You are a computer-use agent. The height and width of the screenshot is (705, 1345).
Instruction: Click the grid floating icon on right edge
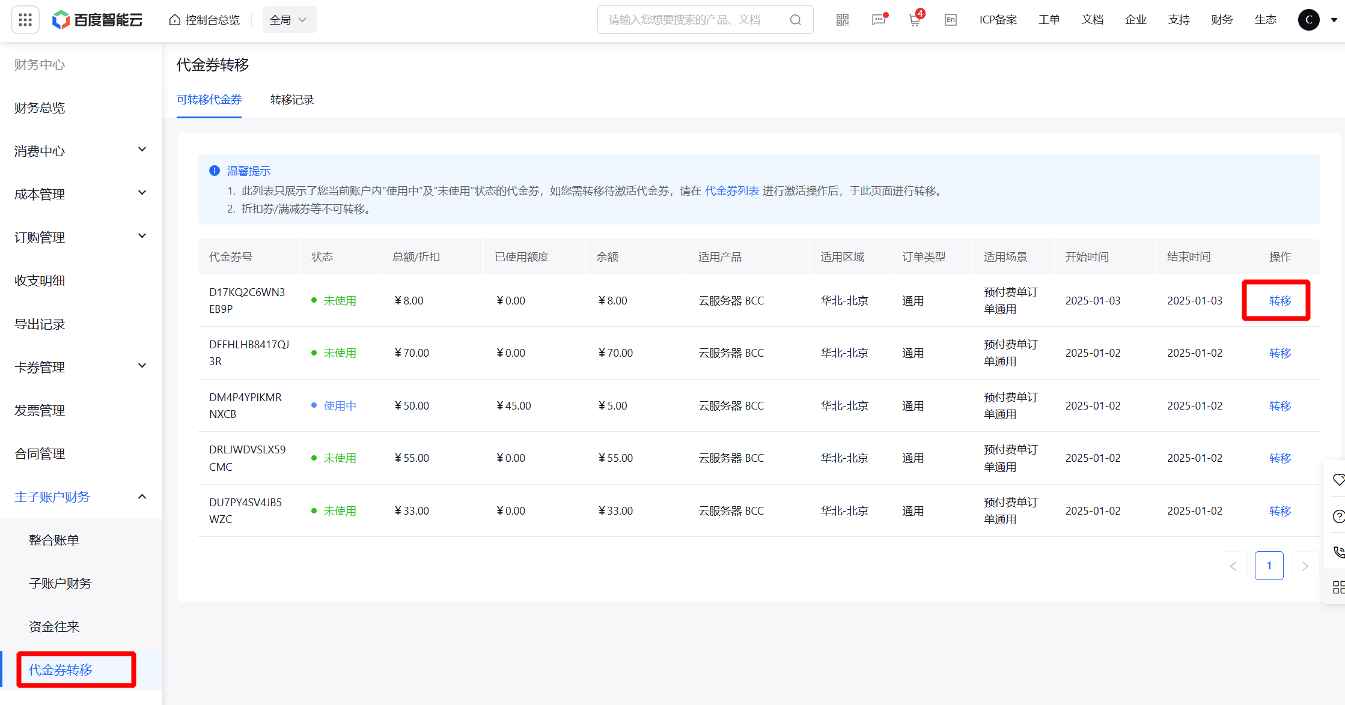point(1338,587)
